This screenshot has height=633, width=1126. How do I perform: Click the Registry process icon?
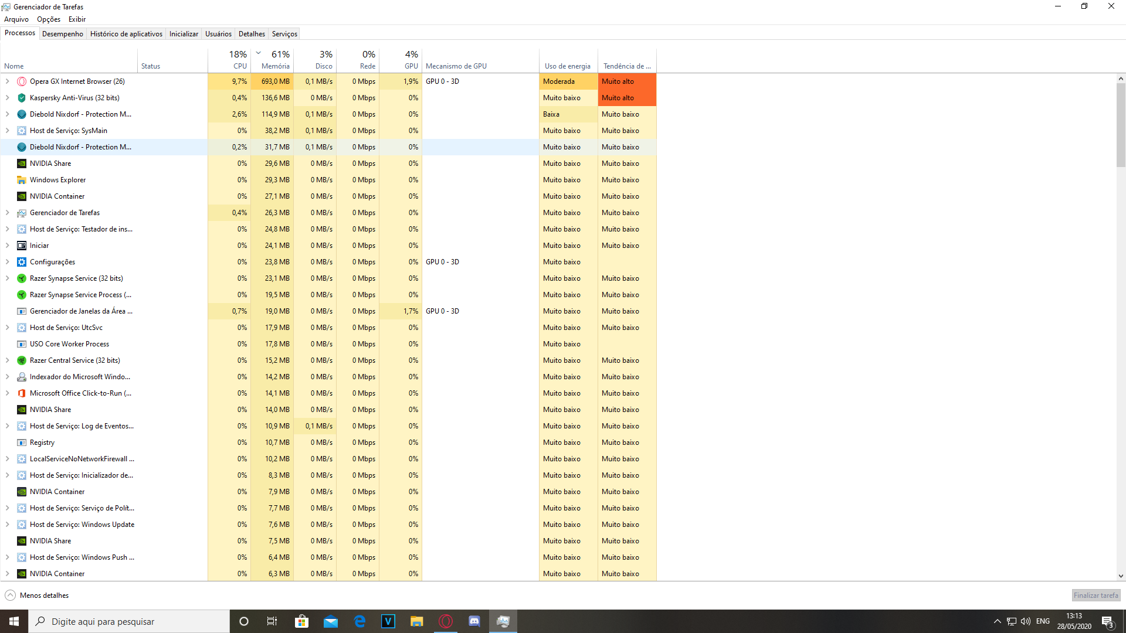click(22, 443)
